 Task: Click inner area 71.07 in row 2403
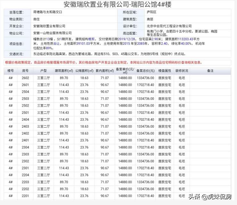pos(105,127)
